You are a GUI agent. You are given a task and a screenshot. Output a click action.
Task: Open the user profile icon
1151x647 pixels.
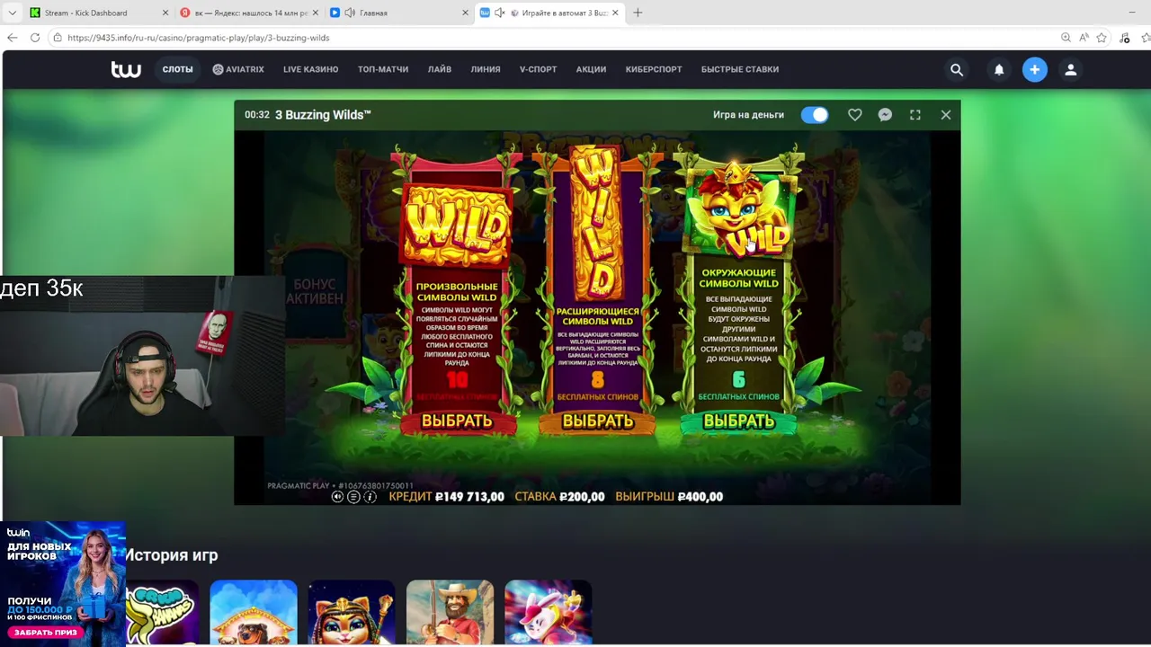tap(1070, 69)
